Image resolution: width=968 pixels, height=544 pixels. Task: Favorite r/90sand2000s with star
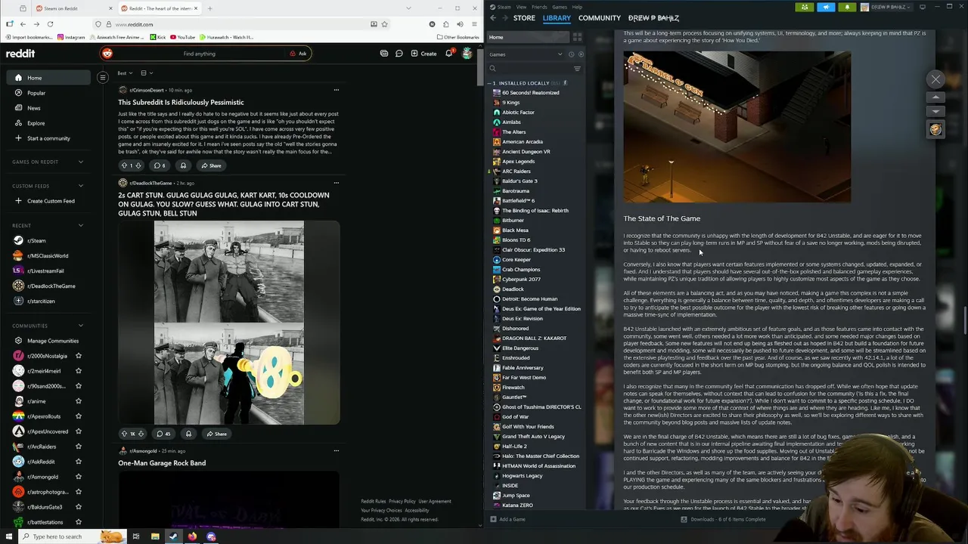pos(78,386)
